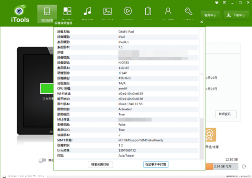Click the 2.34 GB 可用 storage segment
The height and width of the screenshot is (178, 252).
click(x=226, y=167)
